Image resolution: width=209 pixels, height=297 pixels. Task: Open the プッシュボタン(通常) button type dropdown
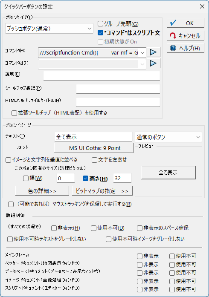49,29
